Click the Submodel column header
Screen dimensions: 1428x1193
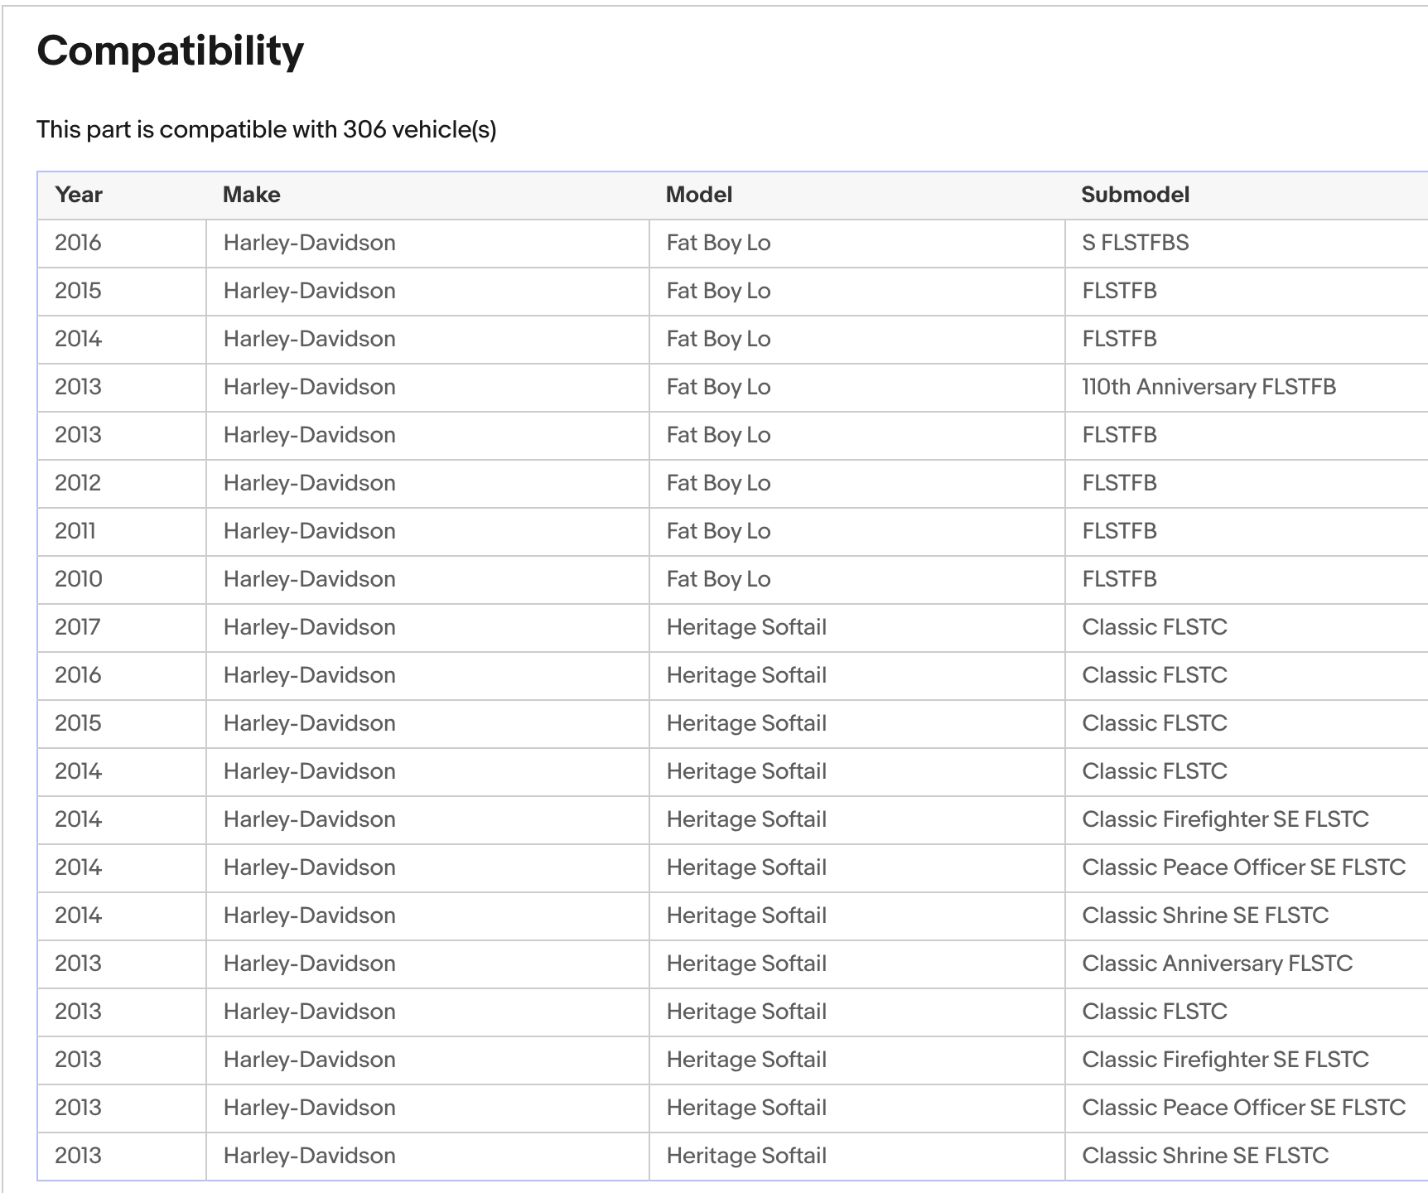(1135, 195)
